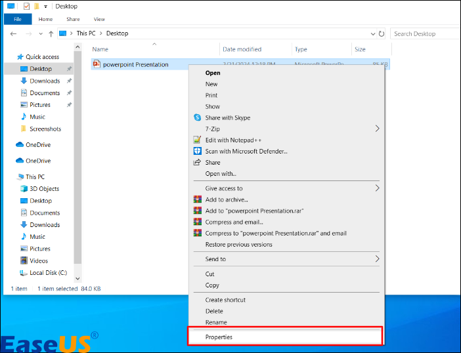The image size is (461, 353).
Task: Expand the Send to submenu
Action: coord(377,259)
